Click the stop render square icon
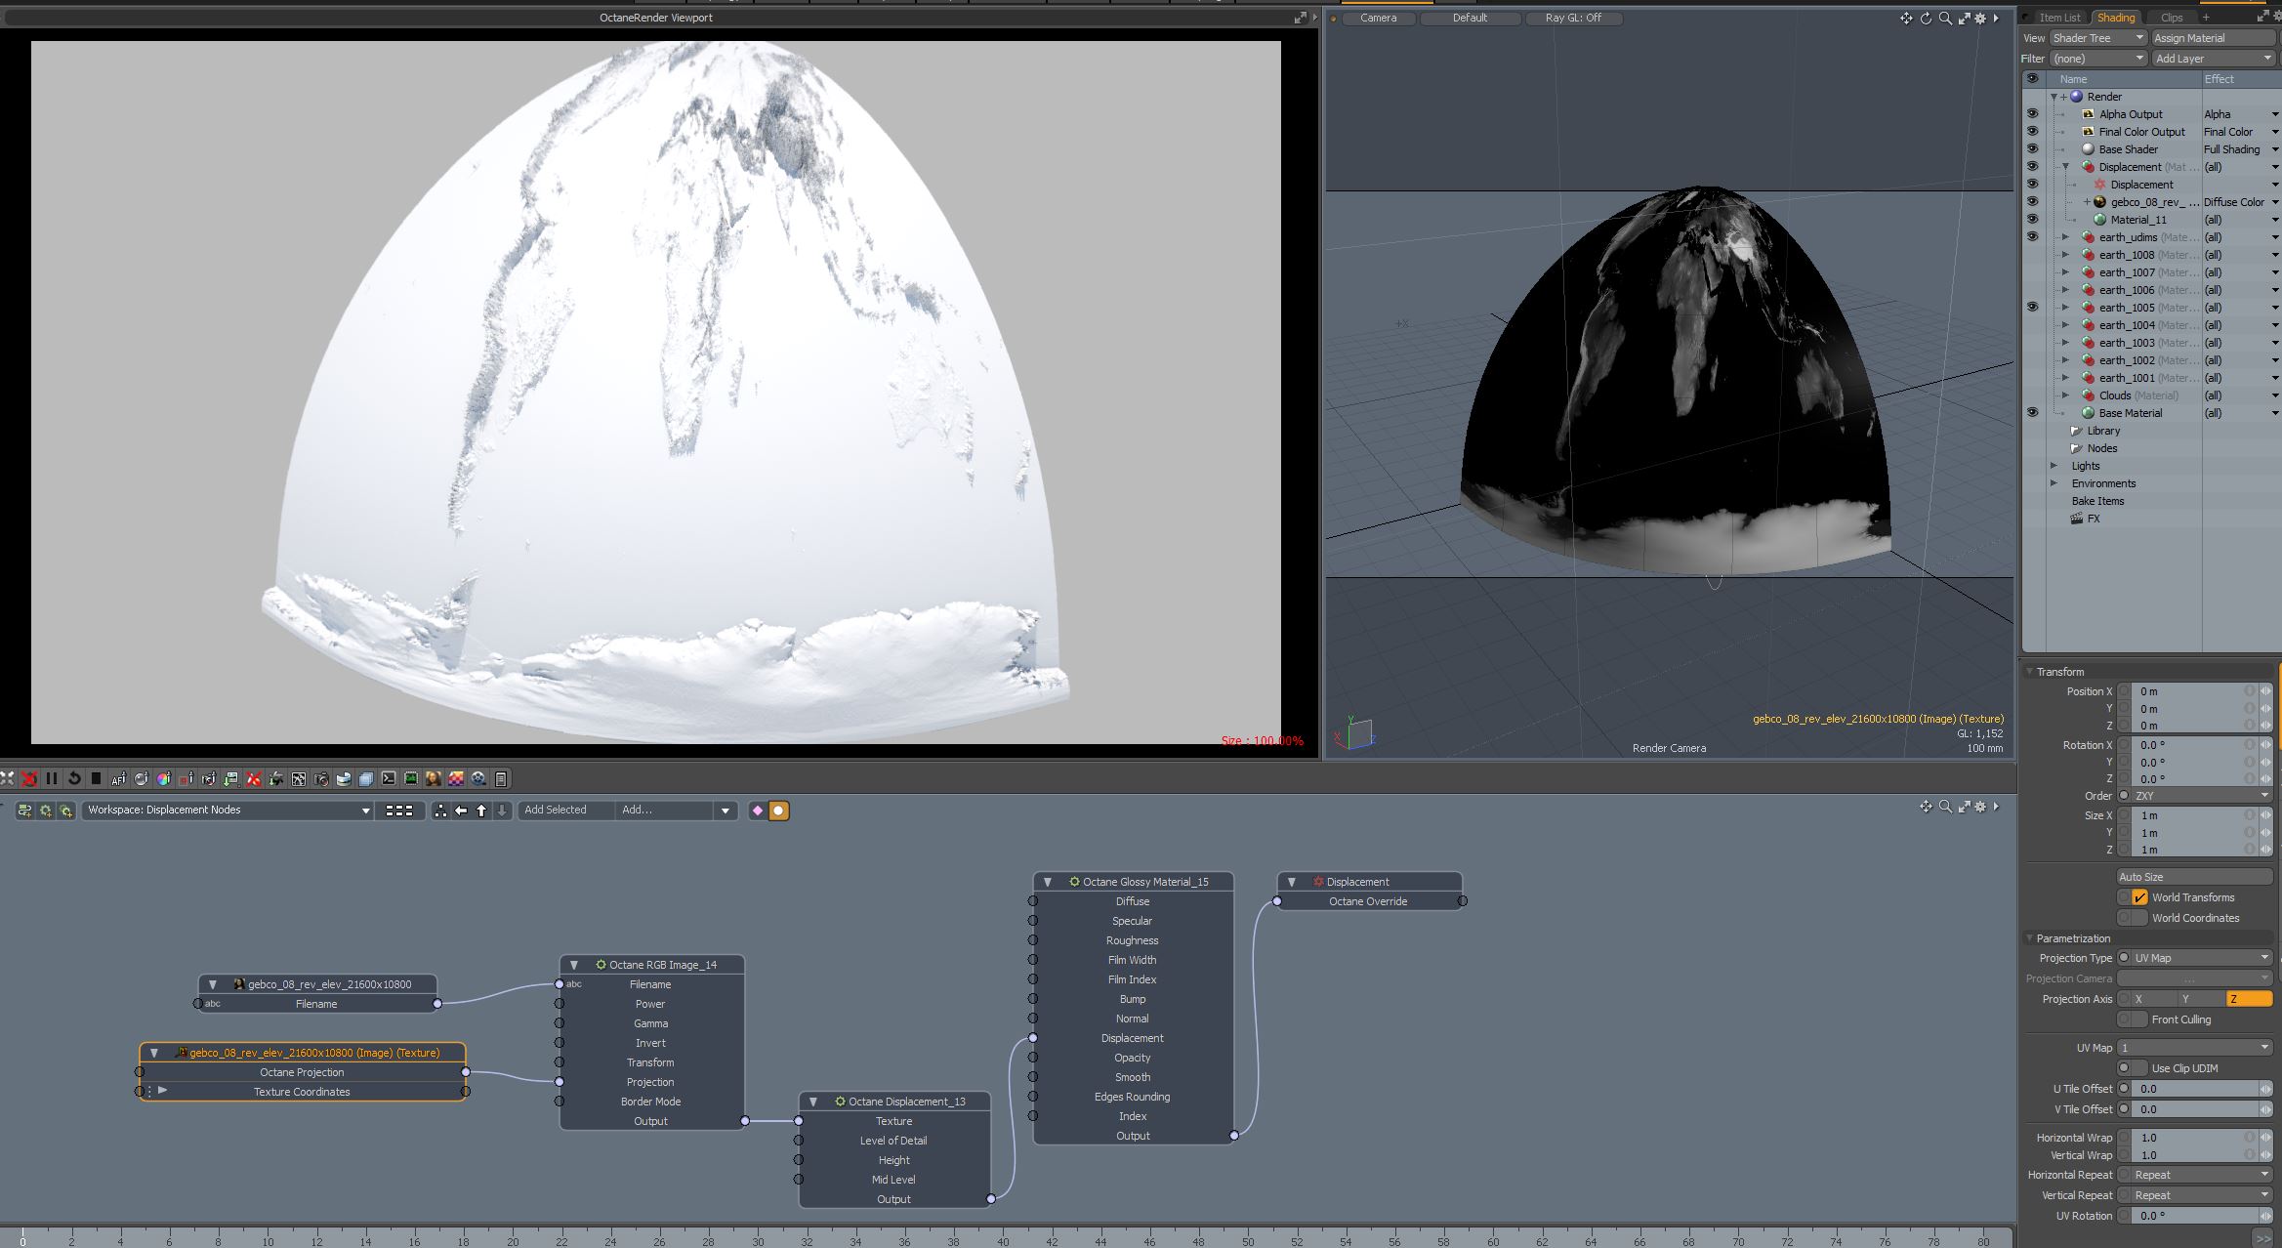 point(96,778)
